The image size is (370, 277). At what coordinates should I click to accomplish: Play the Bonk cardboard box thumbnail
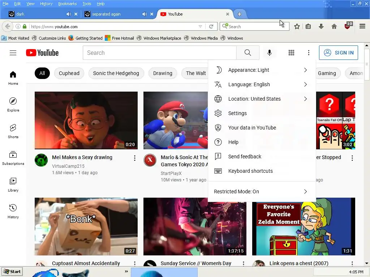(86, 227)
